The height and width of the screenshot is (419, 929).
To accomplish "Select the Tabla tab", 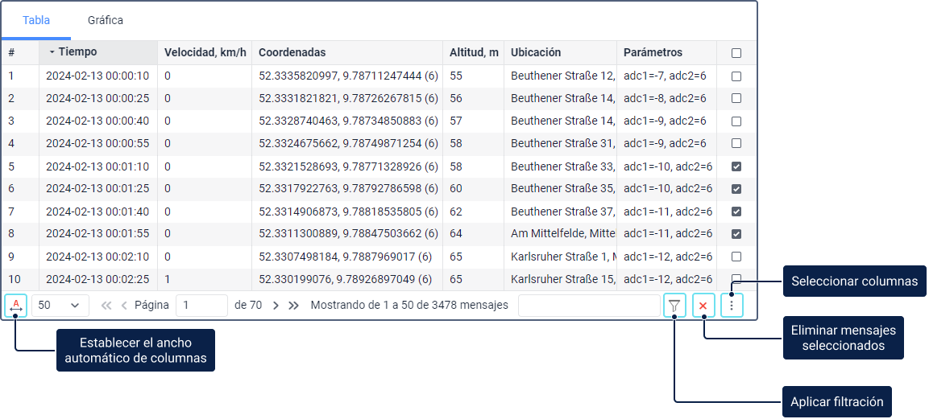I will tap(36, 20).
